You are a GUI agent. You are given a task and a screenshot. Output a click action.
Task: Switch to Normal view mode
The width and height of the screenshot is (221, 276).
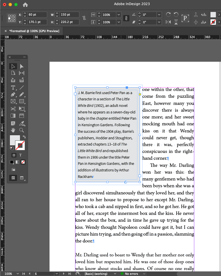pyautogui.click(x=13, y=178)
